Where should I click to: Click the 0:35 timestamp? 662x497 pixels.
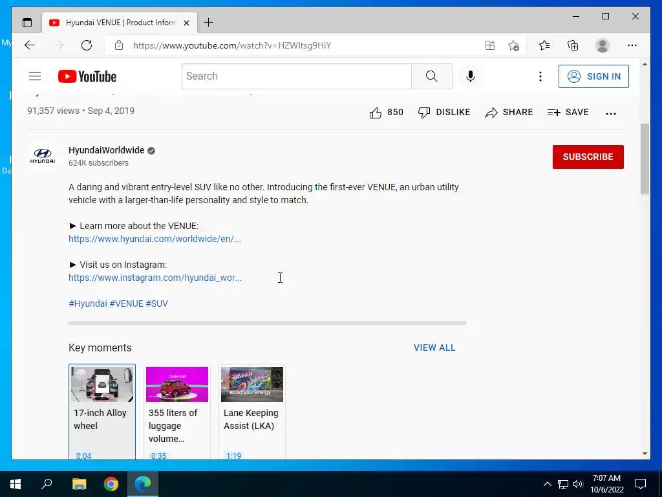[159, 456]
